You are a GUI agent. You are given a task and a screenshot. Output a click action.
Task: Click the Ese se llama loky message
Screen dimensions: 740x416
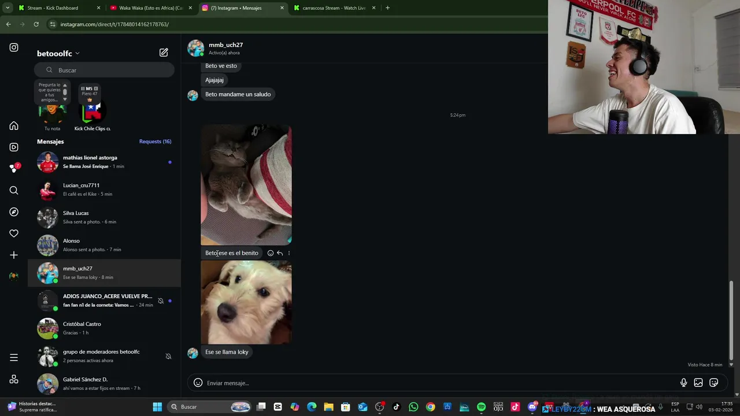(227, 352)
